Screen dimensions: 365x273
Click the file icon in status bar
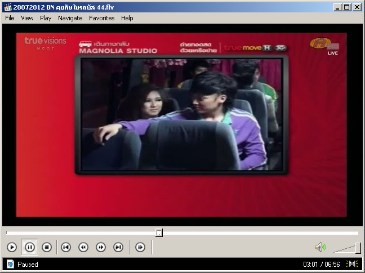10,264
